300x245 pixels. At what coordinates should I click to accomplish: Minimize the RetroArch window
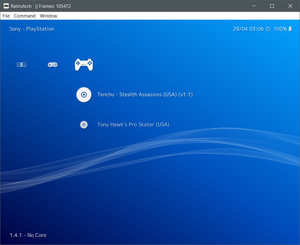(x=254, y=6)
